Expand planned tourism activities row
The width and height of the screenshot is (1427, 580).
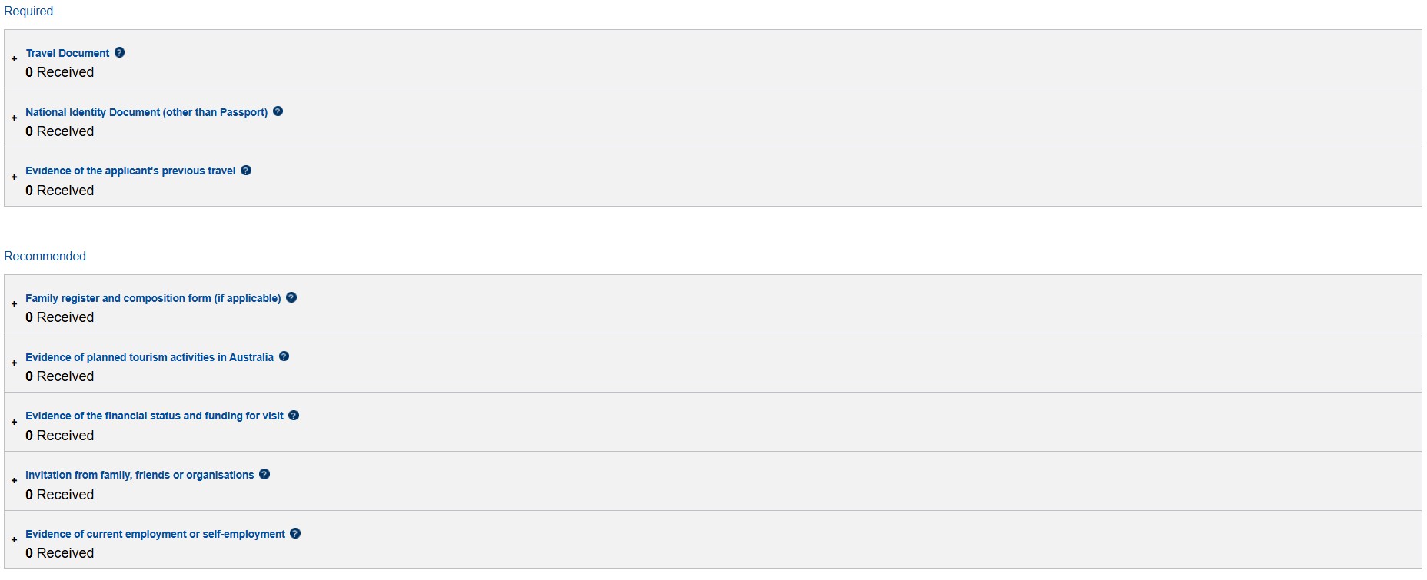[x=14, y=363]
